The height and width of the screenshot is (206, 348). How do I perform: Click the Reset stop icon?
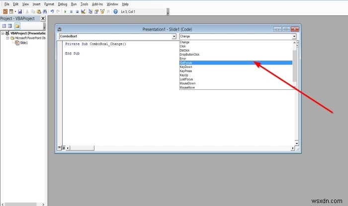point(77,11)
